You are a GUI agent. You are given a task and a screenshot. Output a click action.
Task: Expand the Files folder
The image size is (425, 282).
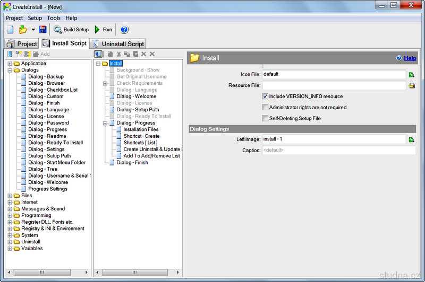[10, 196]
